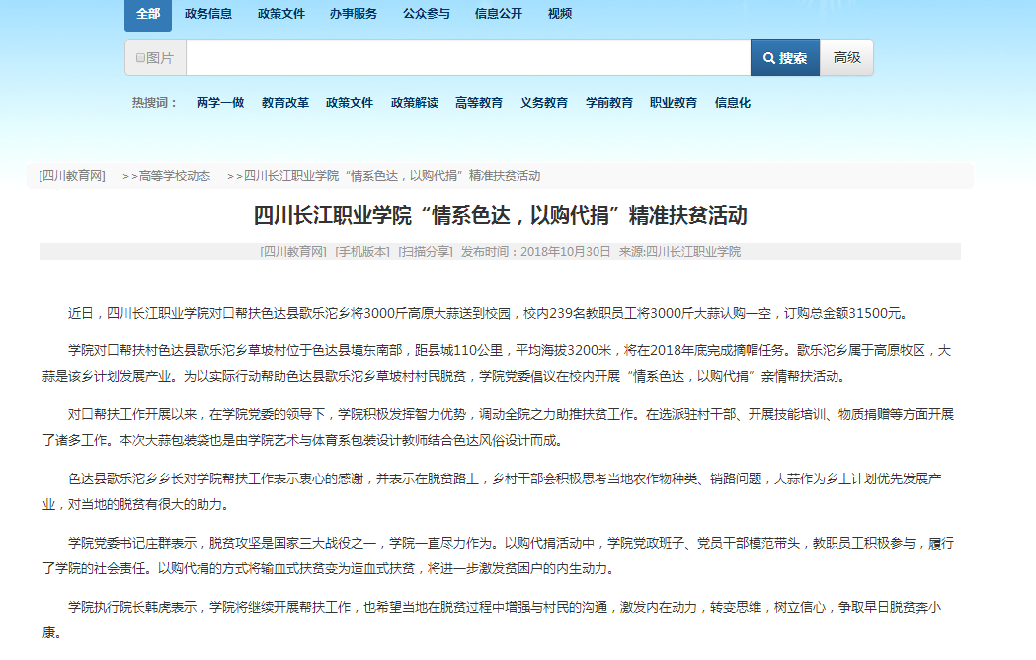Search hot word 学前教育
Image resolution: width=1036 pixels, height=660 pixels.
coord(609,103)
